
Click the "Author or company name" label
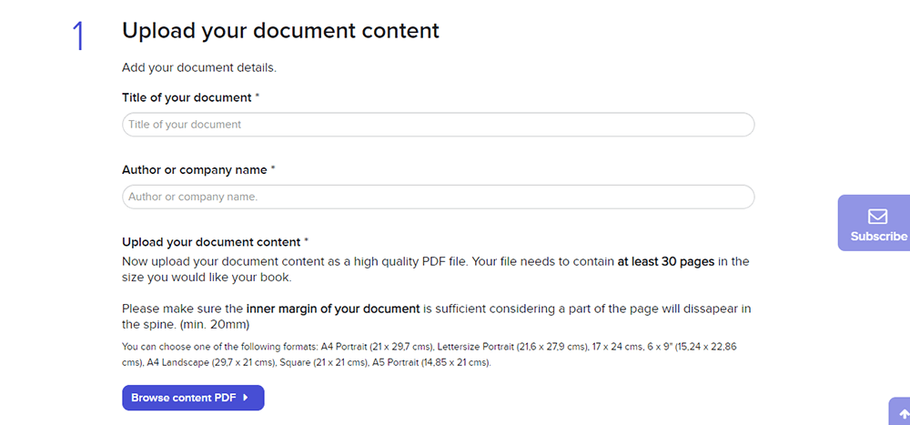(x=195, y=170)
